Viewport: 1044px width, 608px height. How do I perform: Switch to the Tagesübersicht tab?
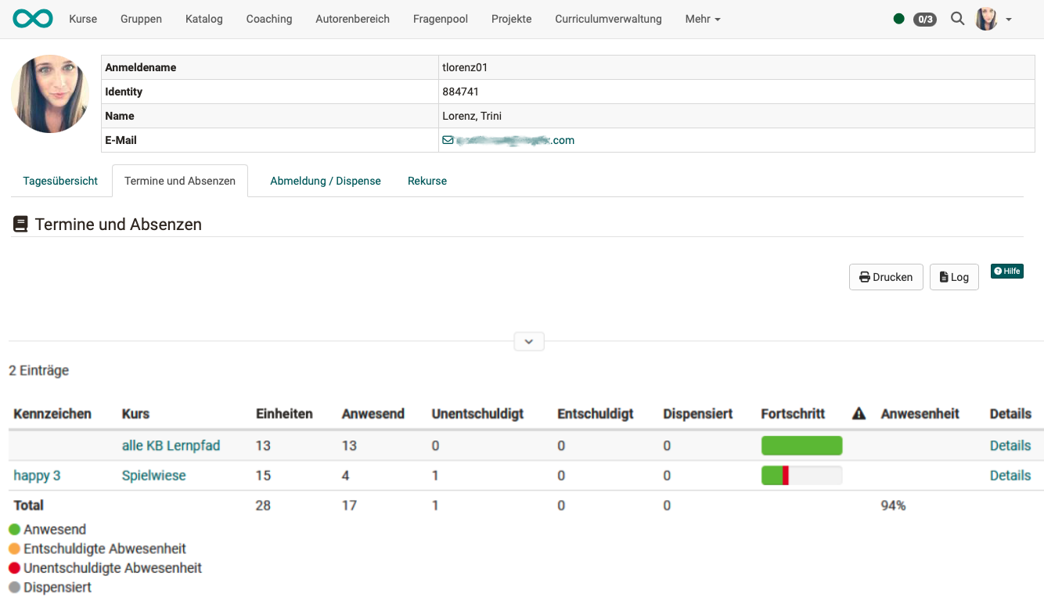point(60,181)
